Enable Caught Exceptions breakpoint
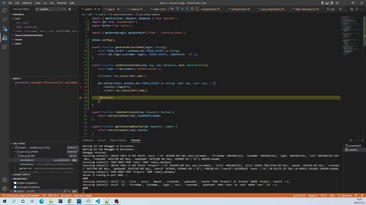Viewport: 366px width, 205px height. click(x=15, y=183)
